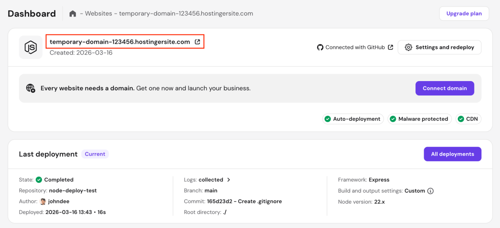This screenshot has width=500, height=228.
Task: Click repository name node-deploy-test
Action: click(x=73, y=190)
